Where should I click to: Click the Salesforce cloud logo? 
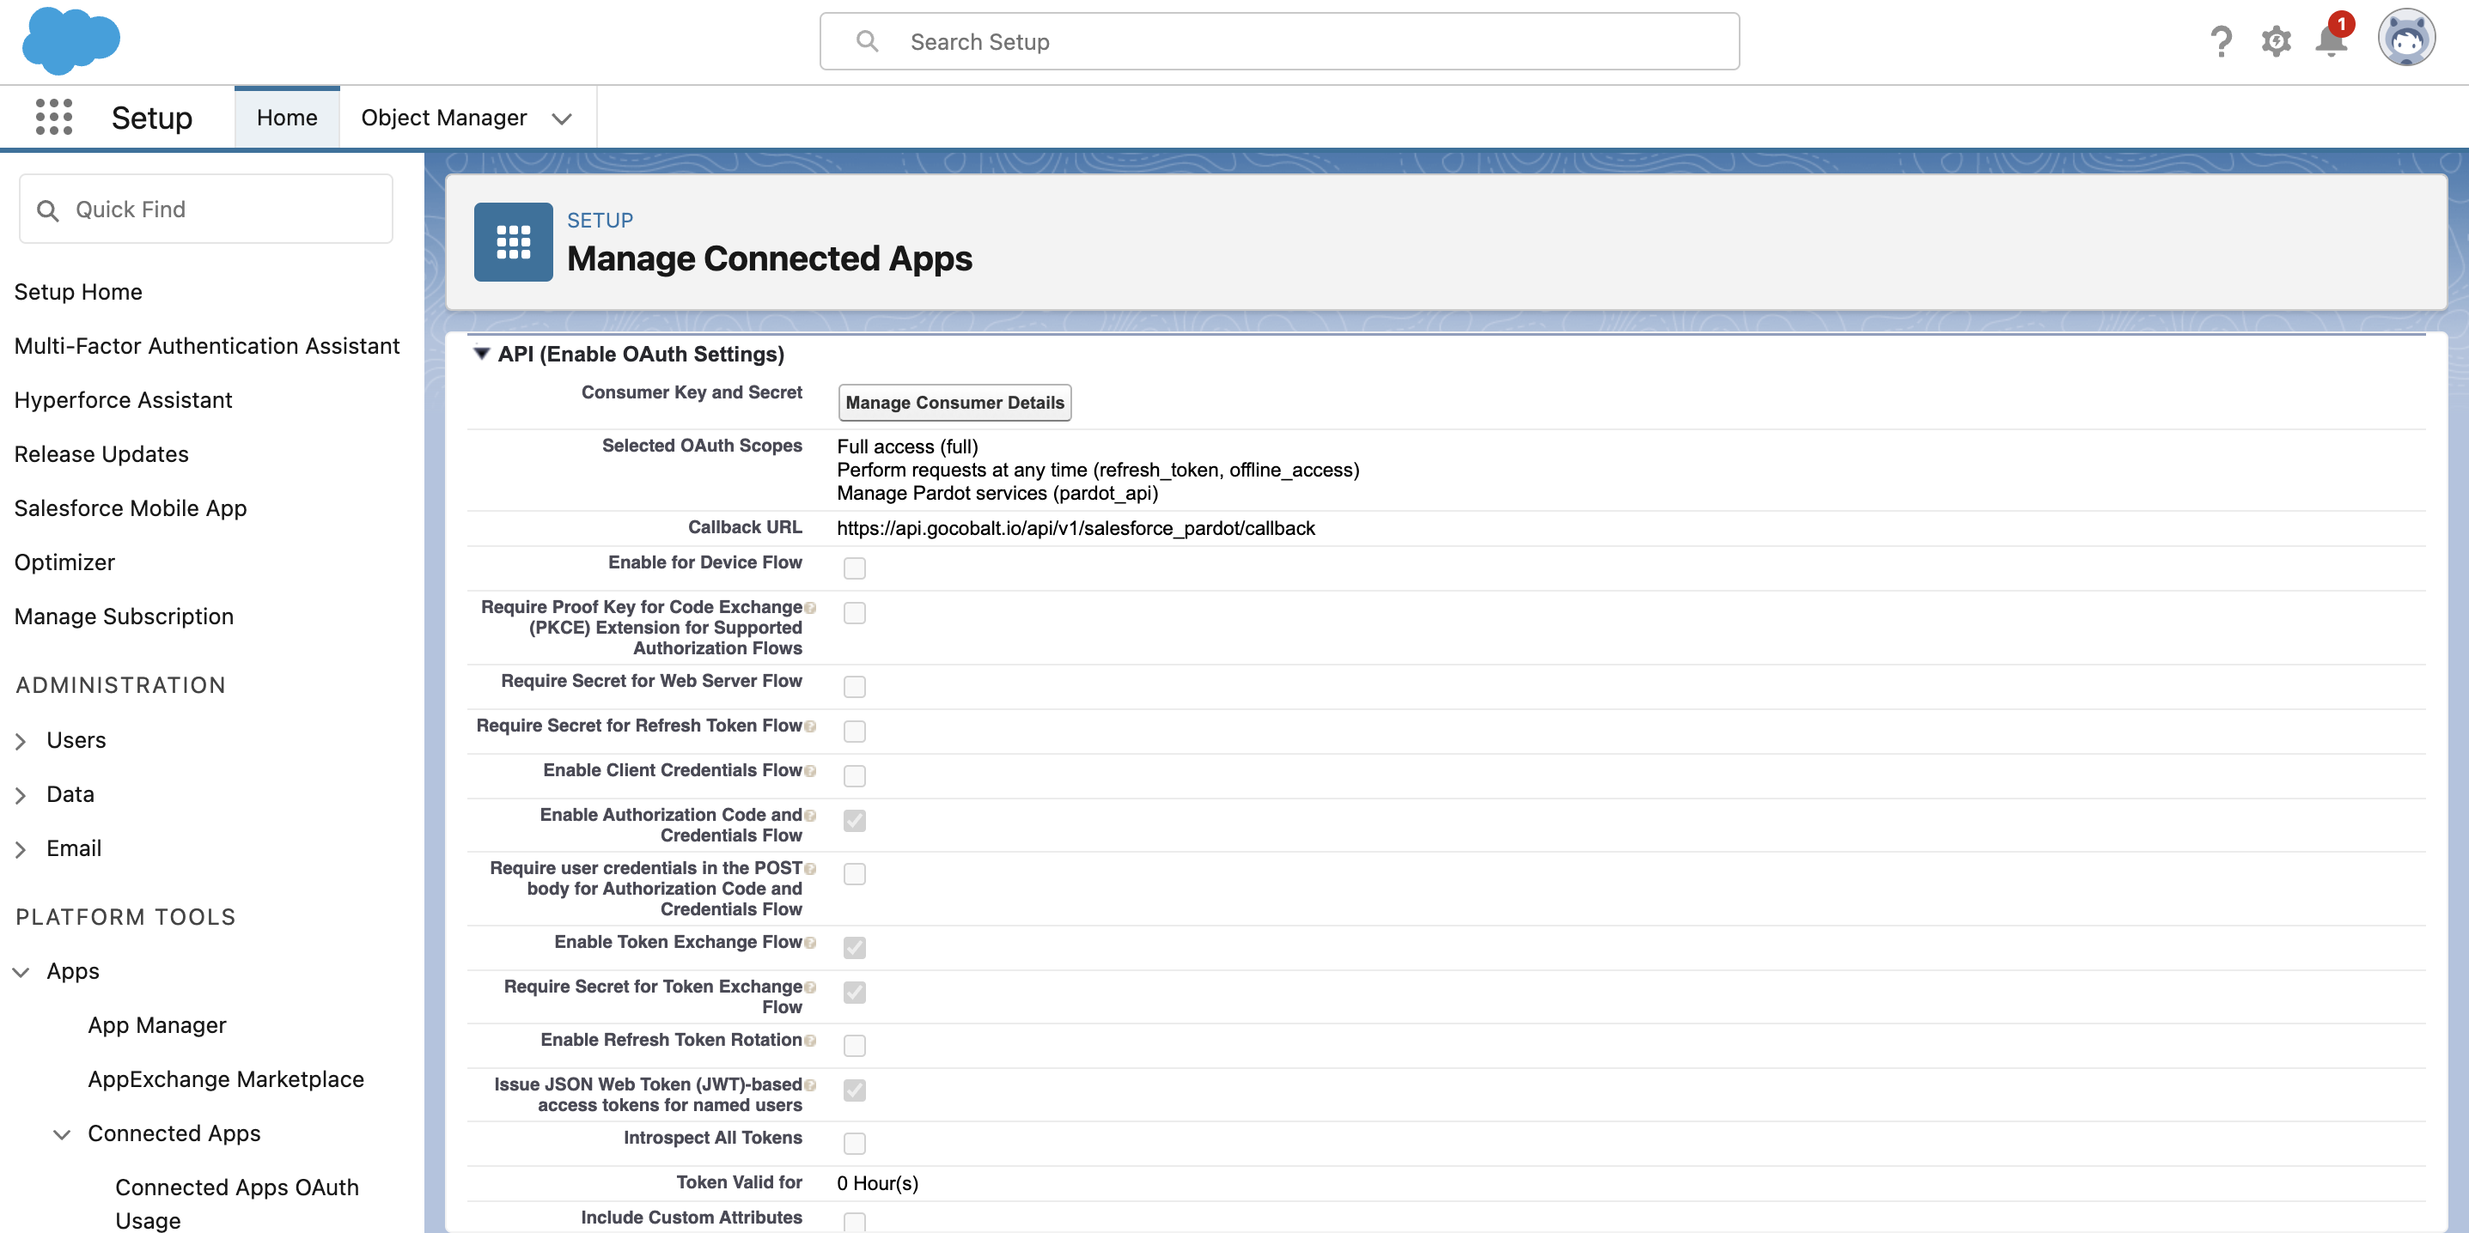pos(70,41)
